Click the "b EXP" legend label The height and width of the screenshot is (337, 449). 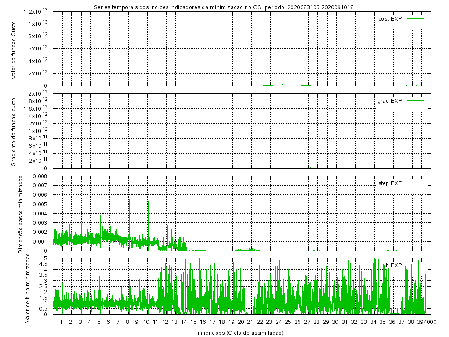click(394, 265)
